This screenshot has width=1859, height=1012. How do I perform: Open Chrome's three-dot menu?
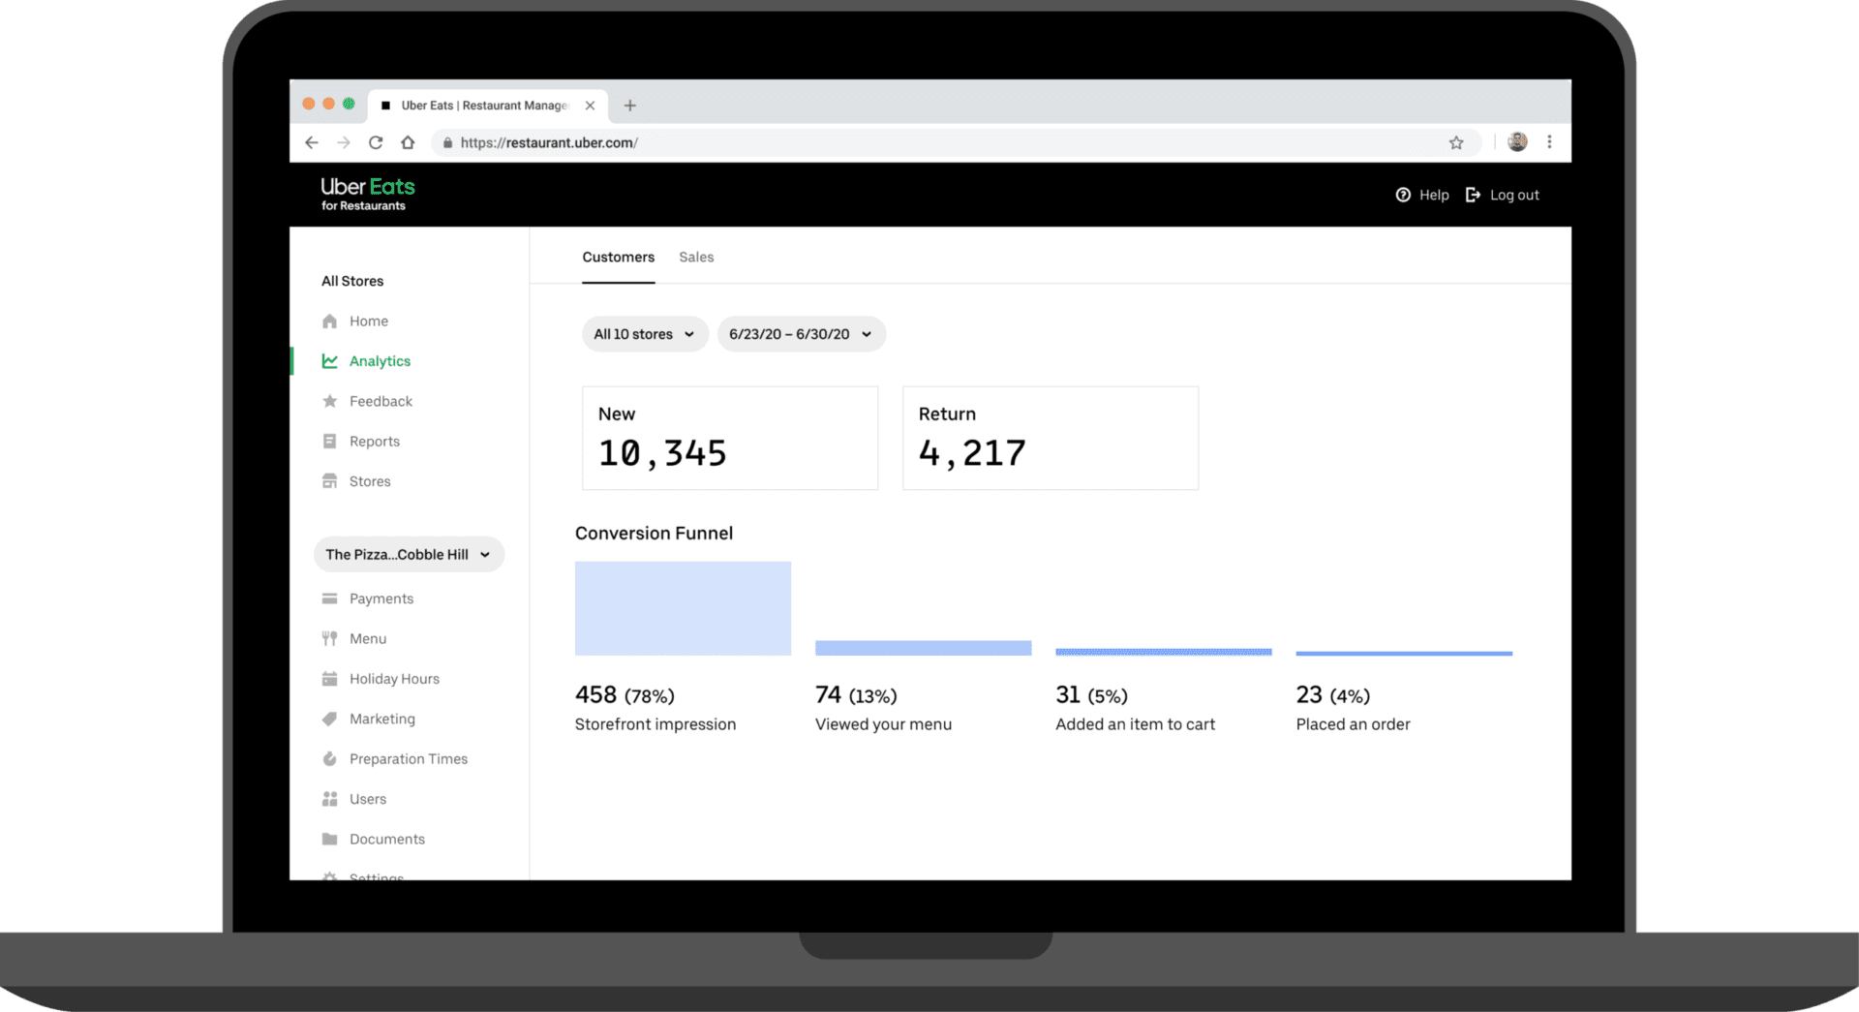coord(1549,142)
